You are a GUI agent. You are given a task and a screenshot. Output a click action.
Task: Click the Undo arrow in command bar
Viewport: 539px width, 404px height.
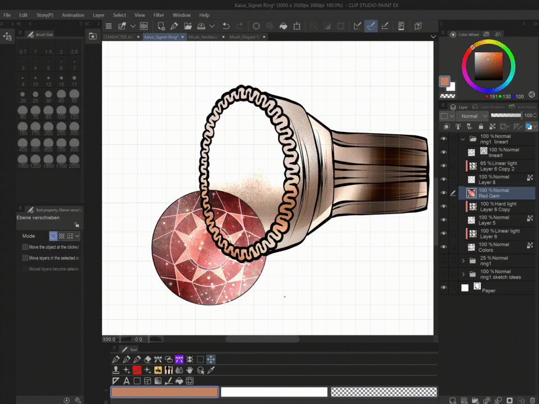(x=226, y=26)
